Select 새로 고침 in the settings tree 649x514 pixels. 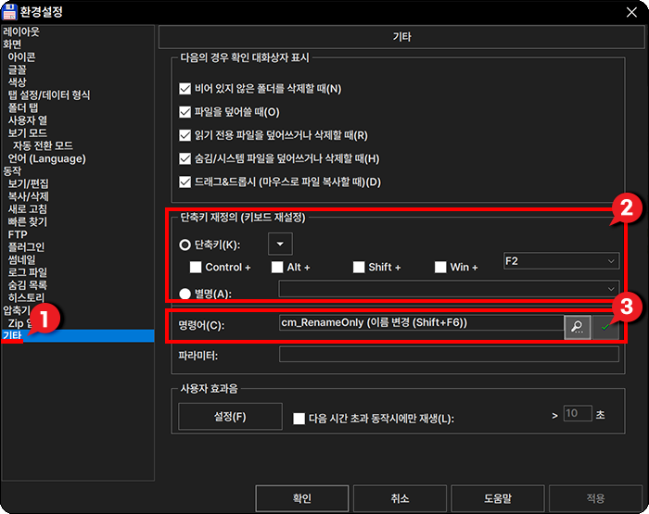[x=28, y=209]
